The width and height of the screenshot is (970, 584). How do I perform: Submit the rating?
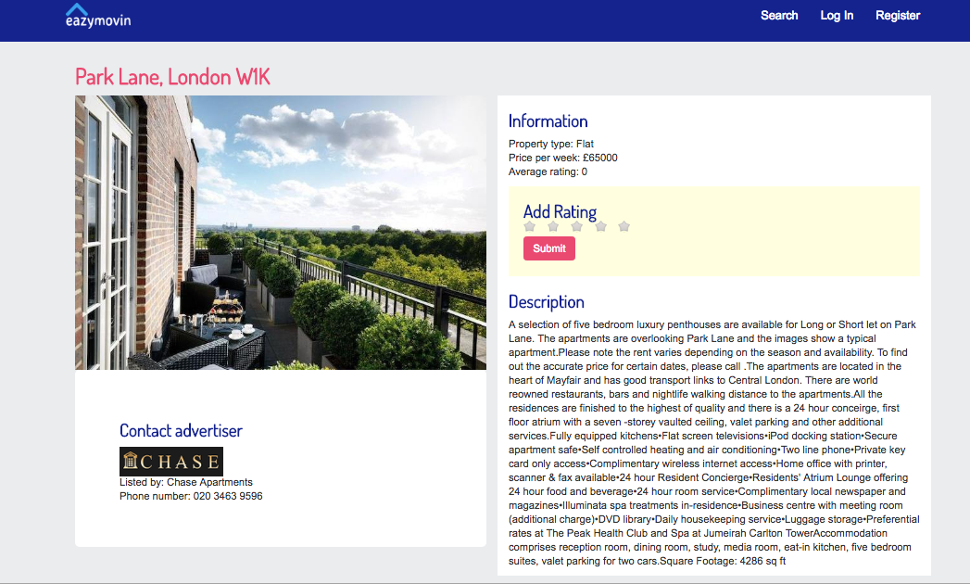[x=549, y=248]
